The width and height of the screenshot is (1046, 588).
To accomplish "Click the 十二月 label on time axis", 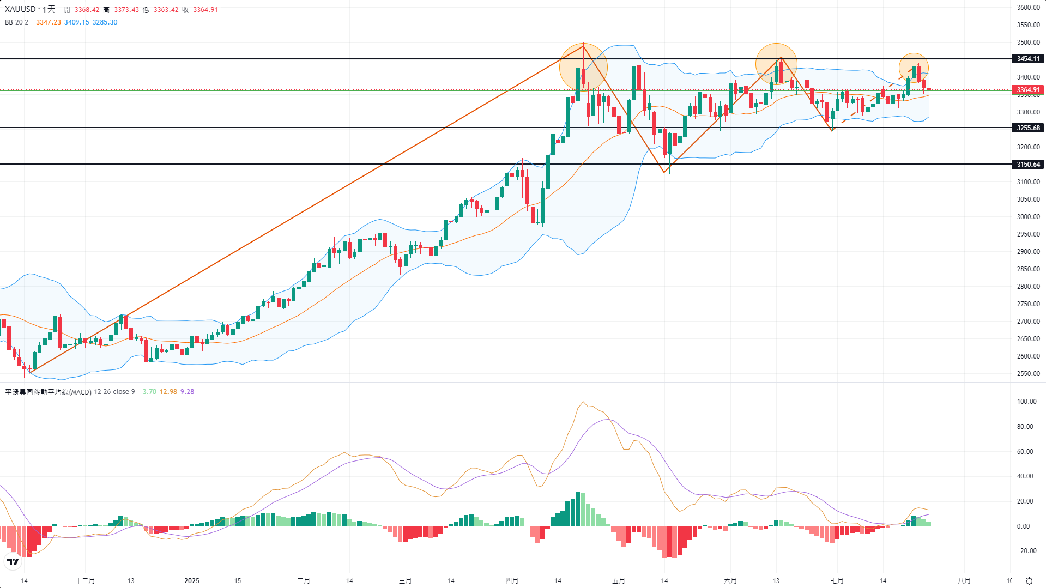I will tap(85, 581).
